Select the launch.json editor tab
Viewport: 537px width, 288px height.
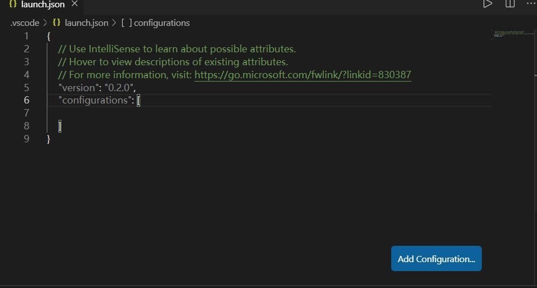[43, 4]
